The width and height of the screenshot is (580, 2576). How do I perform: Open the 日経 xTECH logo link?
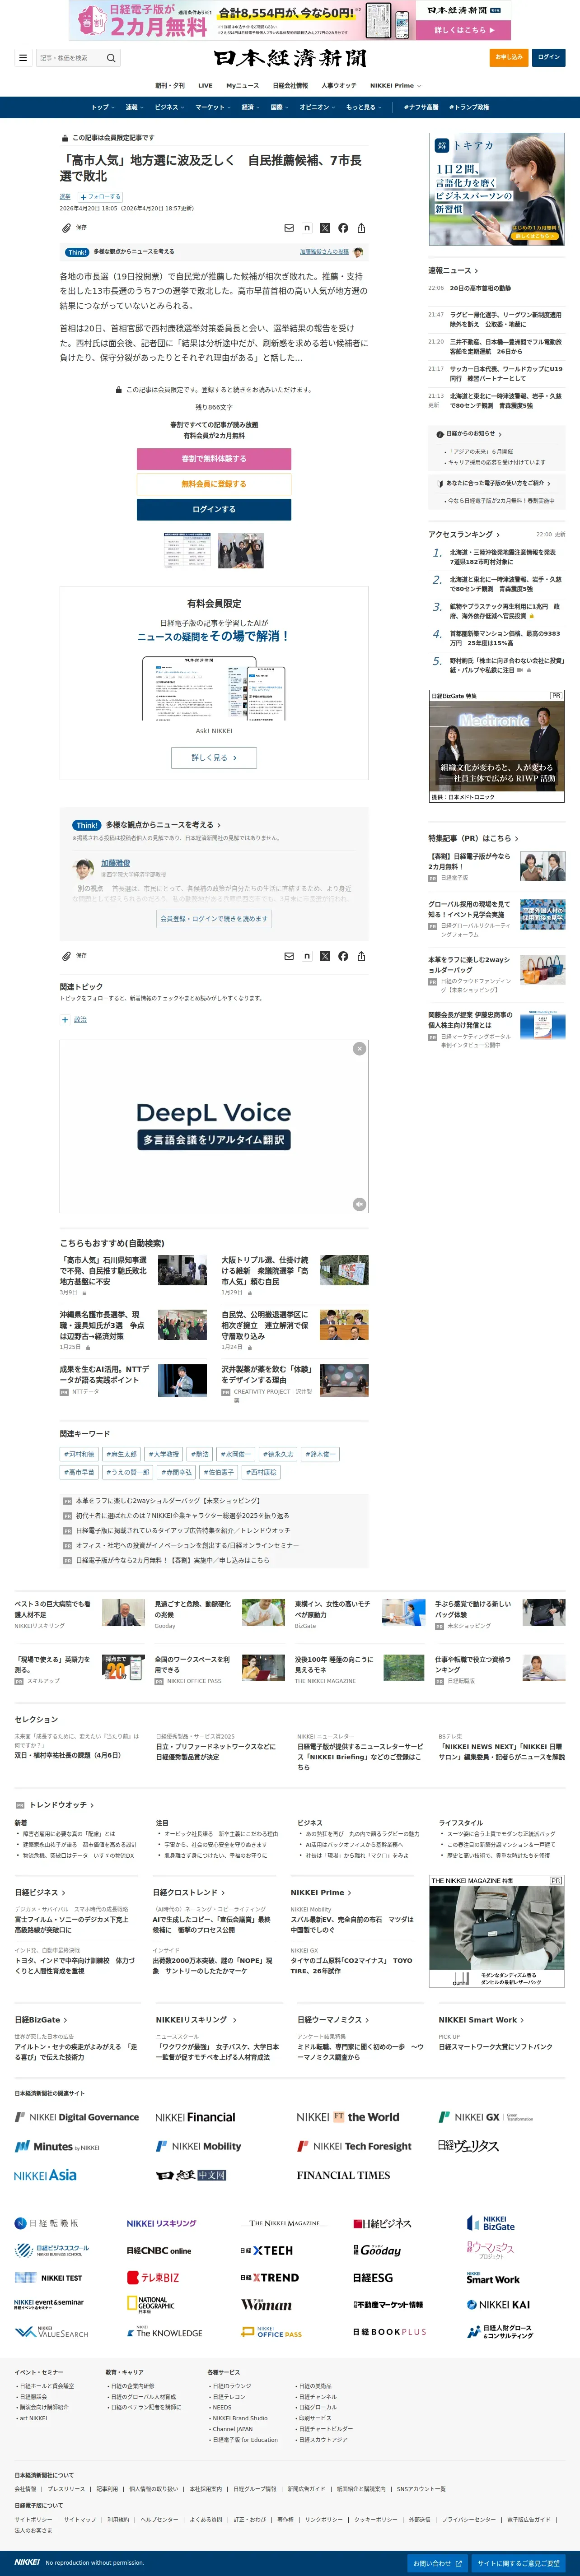point(266,2250)
